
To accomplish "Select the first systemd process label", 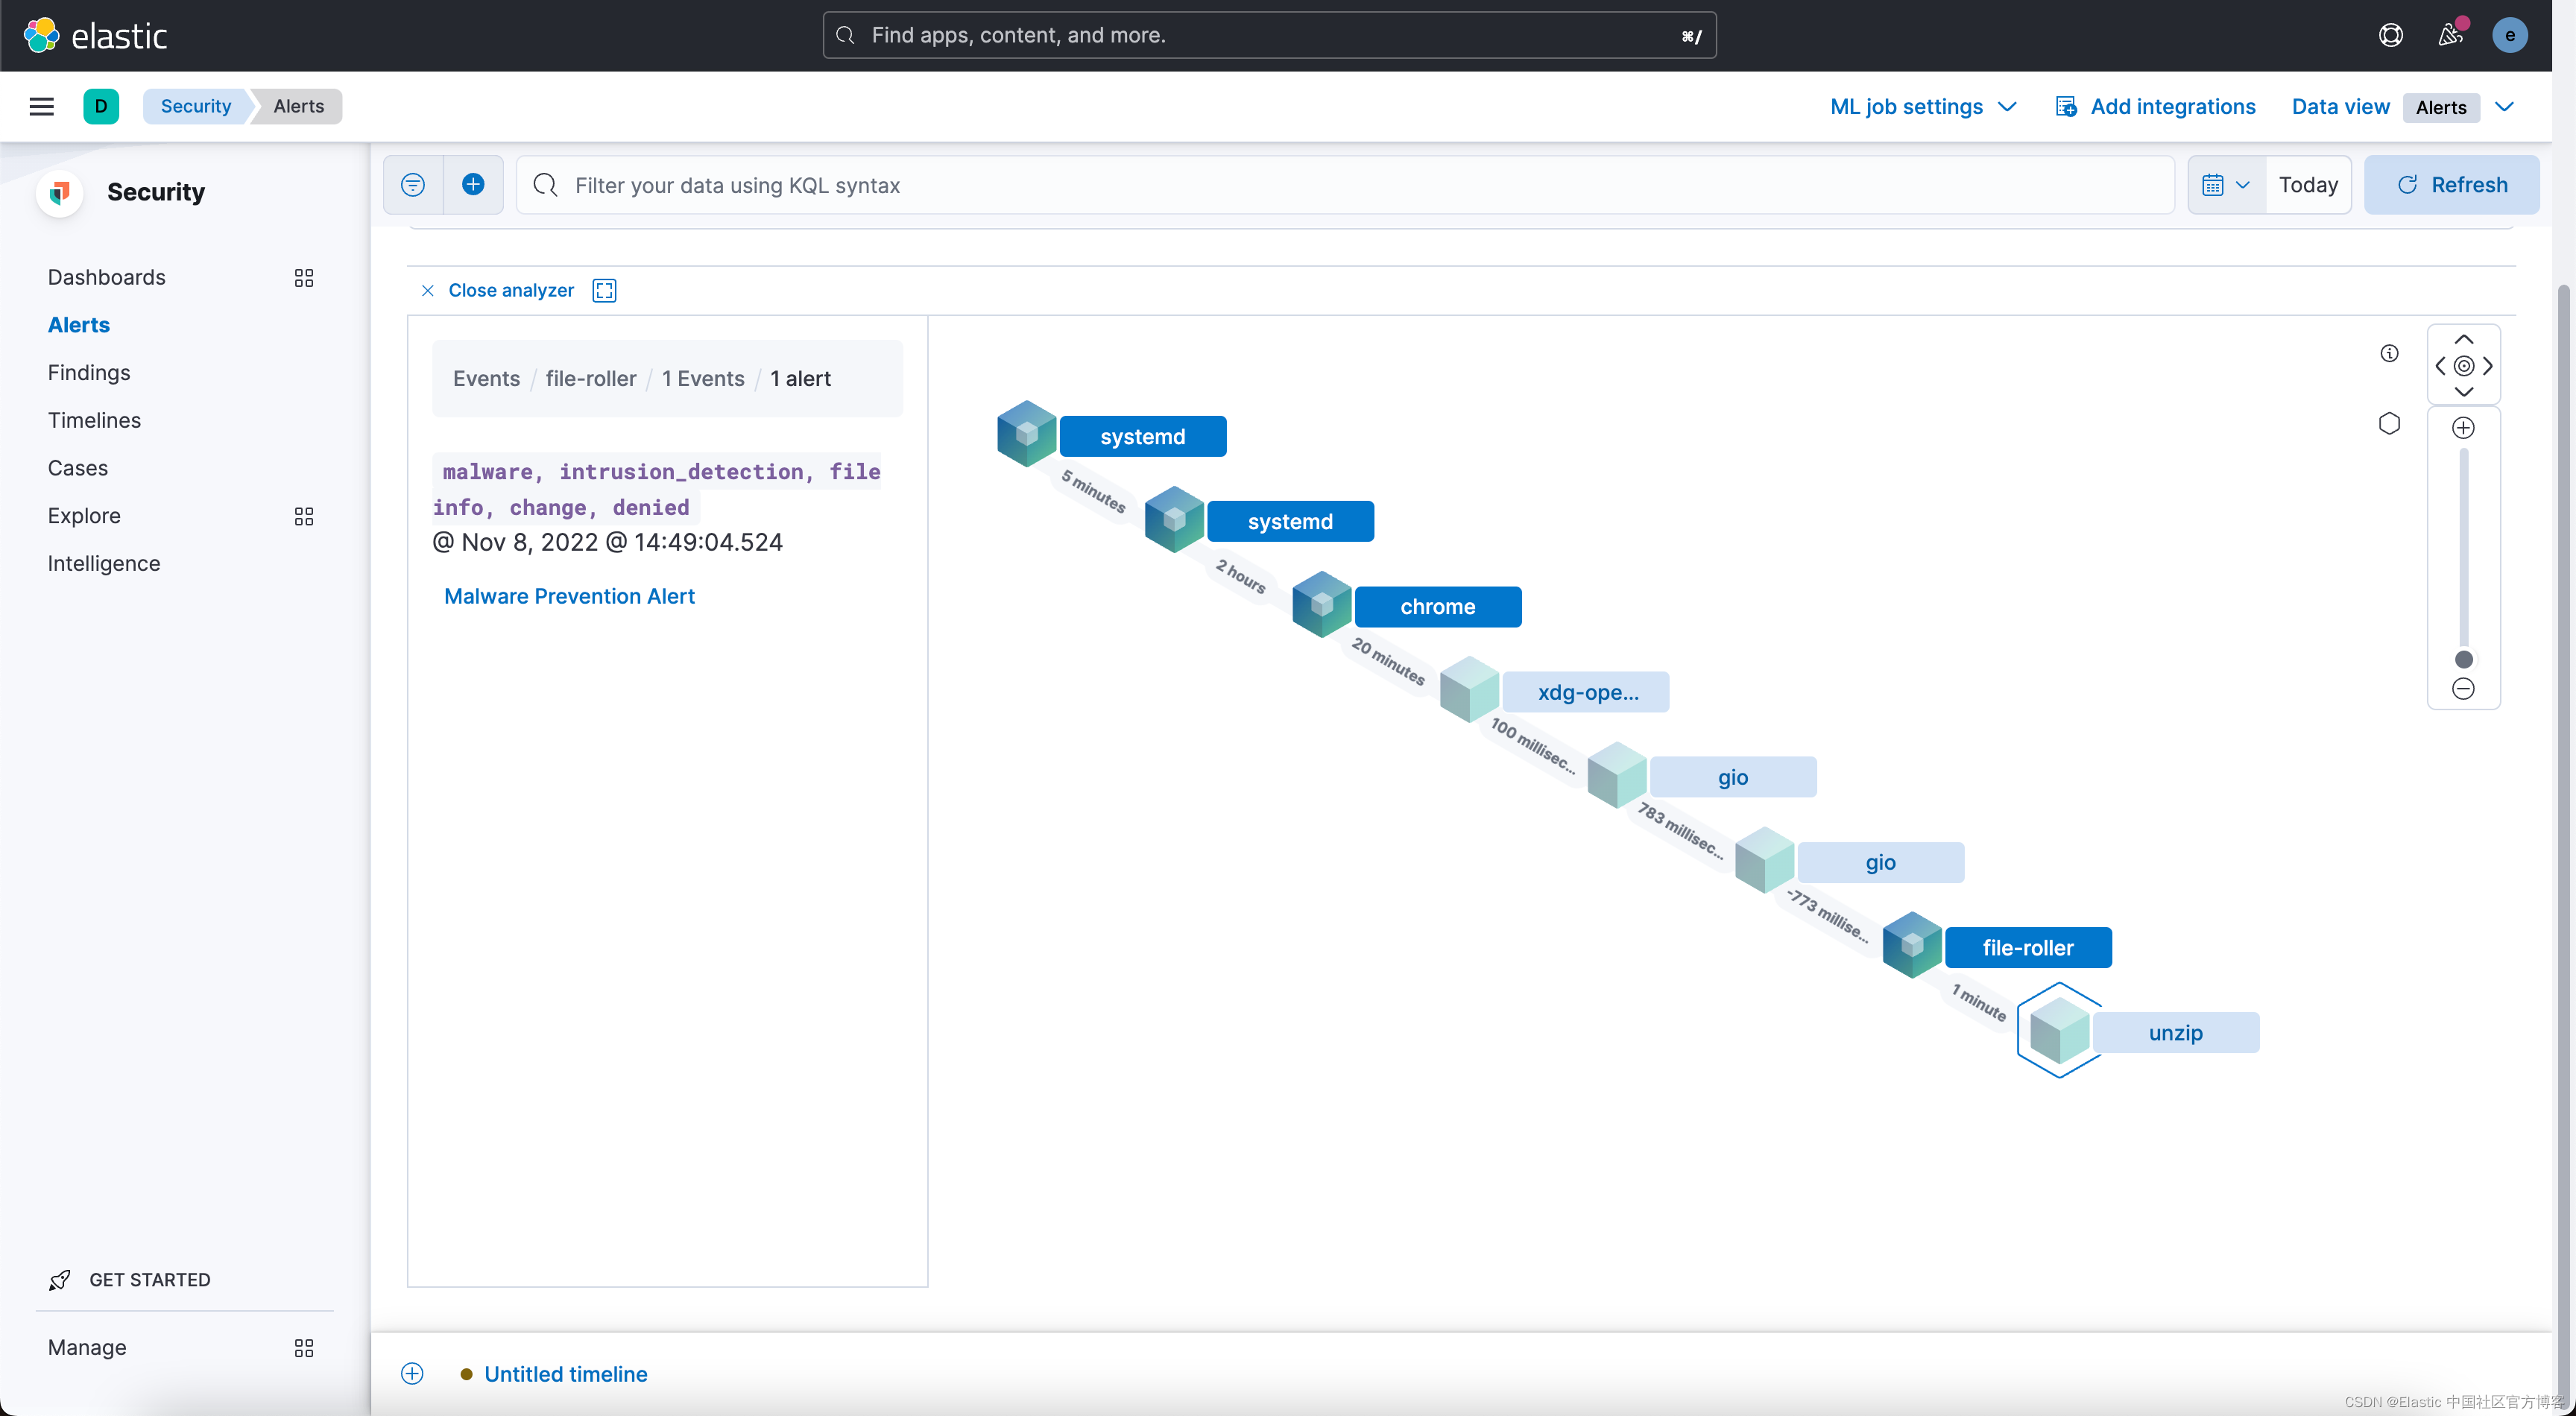I will pos(1143,436).
